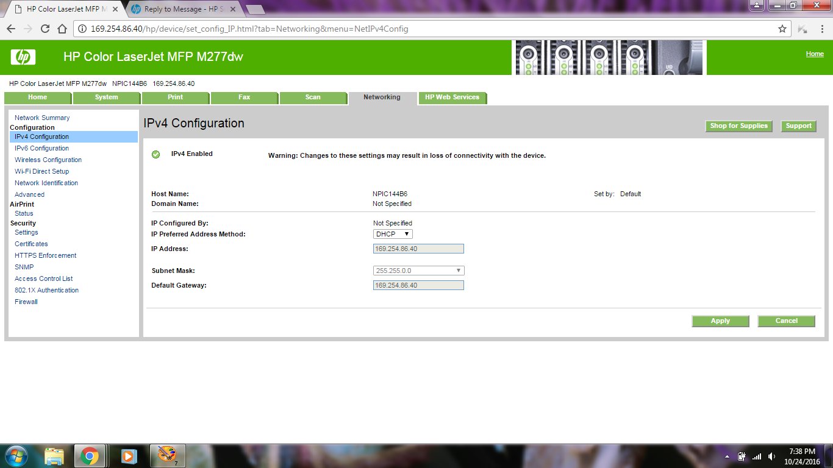
Task: Click the Cancel button
Action: pos(786,321)
